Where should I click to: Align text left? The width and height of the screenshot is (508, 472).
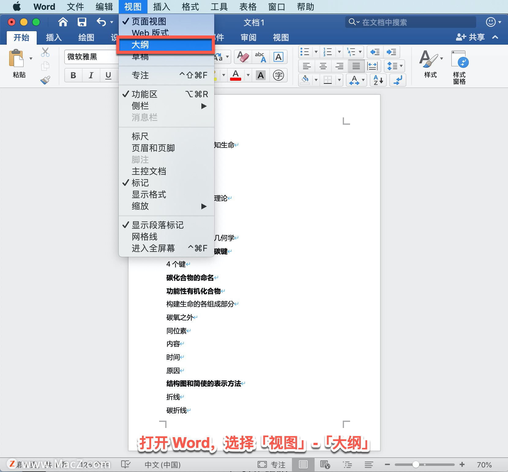coord(307,66)
